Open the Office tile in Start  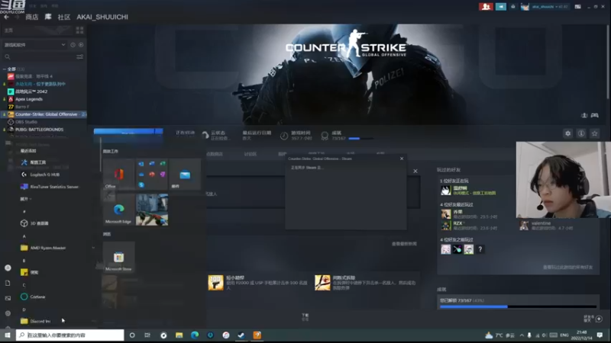click(118, 175)
